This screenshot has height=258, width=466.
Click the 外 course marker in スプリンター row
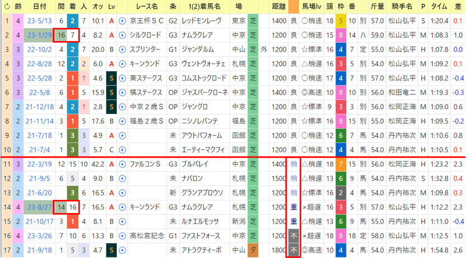(x=264, y=50)
